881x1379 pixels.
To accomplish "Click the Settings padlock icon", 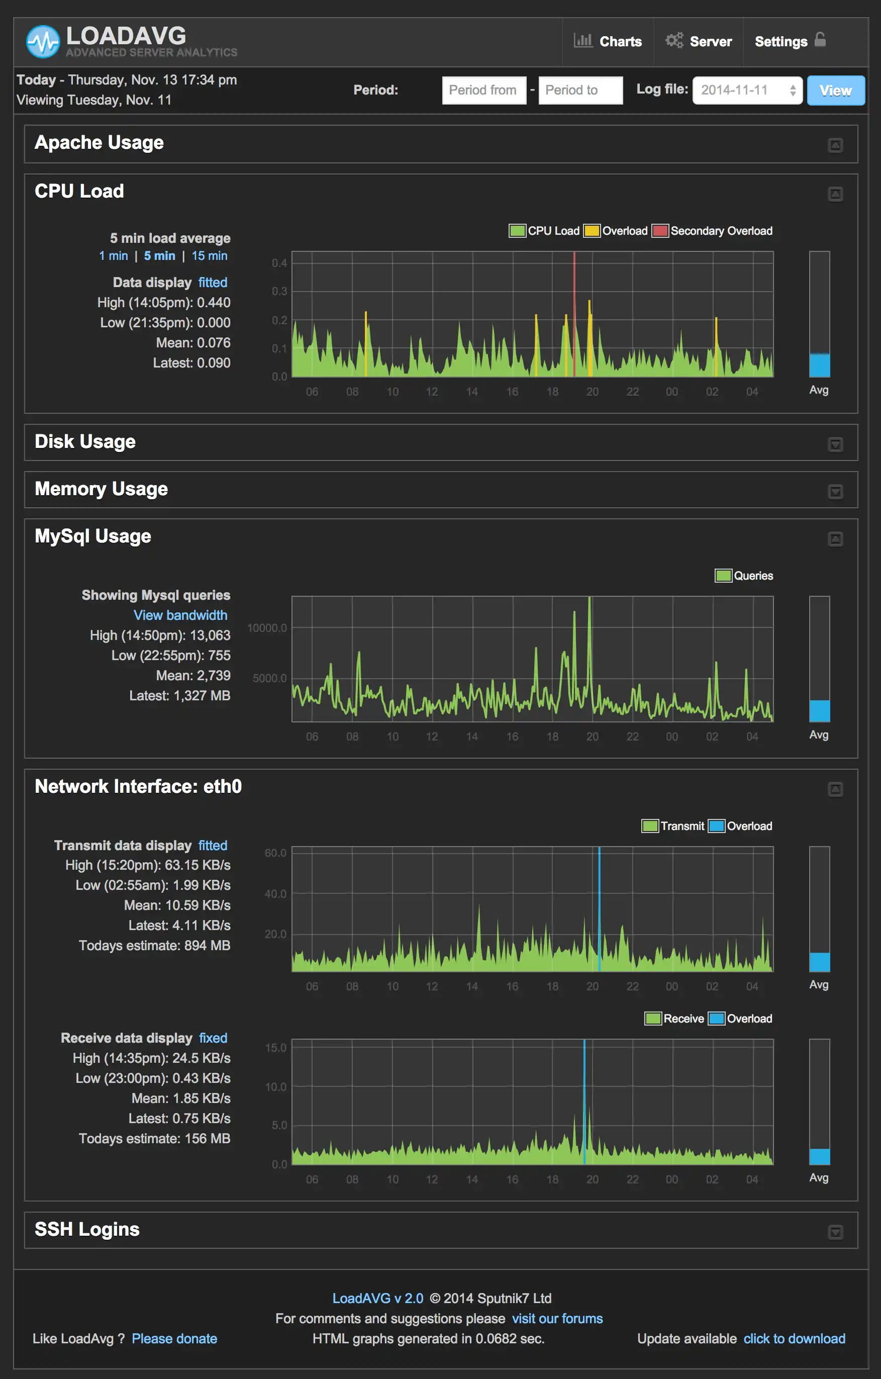I will click(820, 40).
